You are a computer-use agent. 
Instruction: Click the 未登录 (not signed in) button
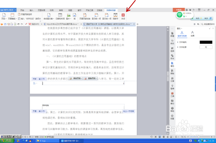click(x=179, y=10)
